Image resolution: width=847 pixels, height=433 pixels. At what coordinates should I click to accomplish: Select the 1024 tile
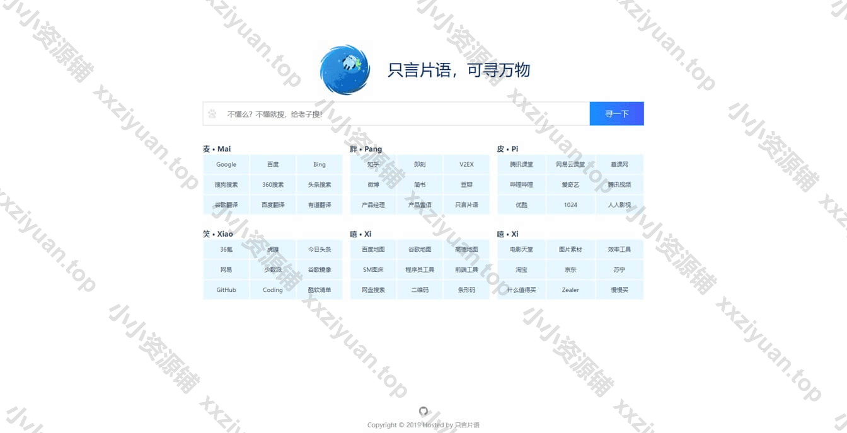[x=570, y=205]
